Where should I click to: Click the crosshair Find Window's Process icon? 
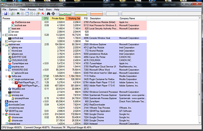pyautogui.click(x=53, y=13)
